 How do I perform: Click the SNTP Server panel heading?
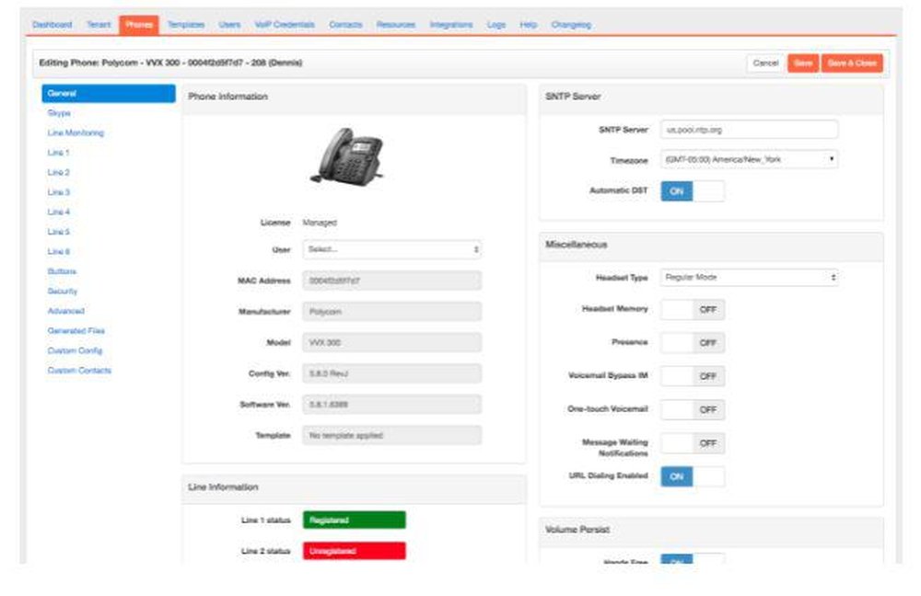point(573,97)
